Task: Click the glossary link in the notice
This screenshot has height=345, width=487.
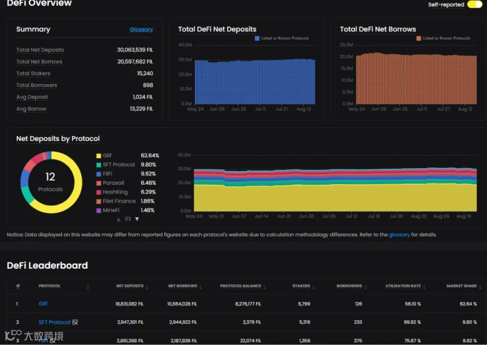Action: [x=399, y=235]
